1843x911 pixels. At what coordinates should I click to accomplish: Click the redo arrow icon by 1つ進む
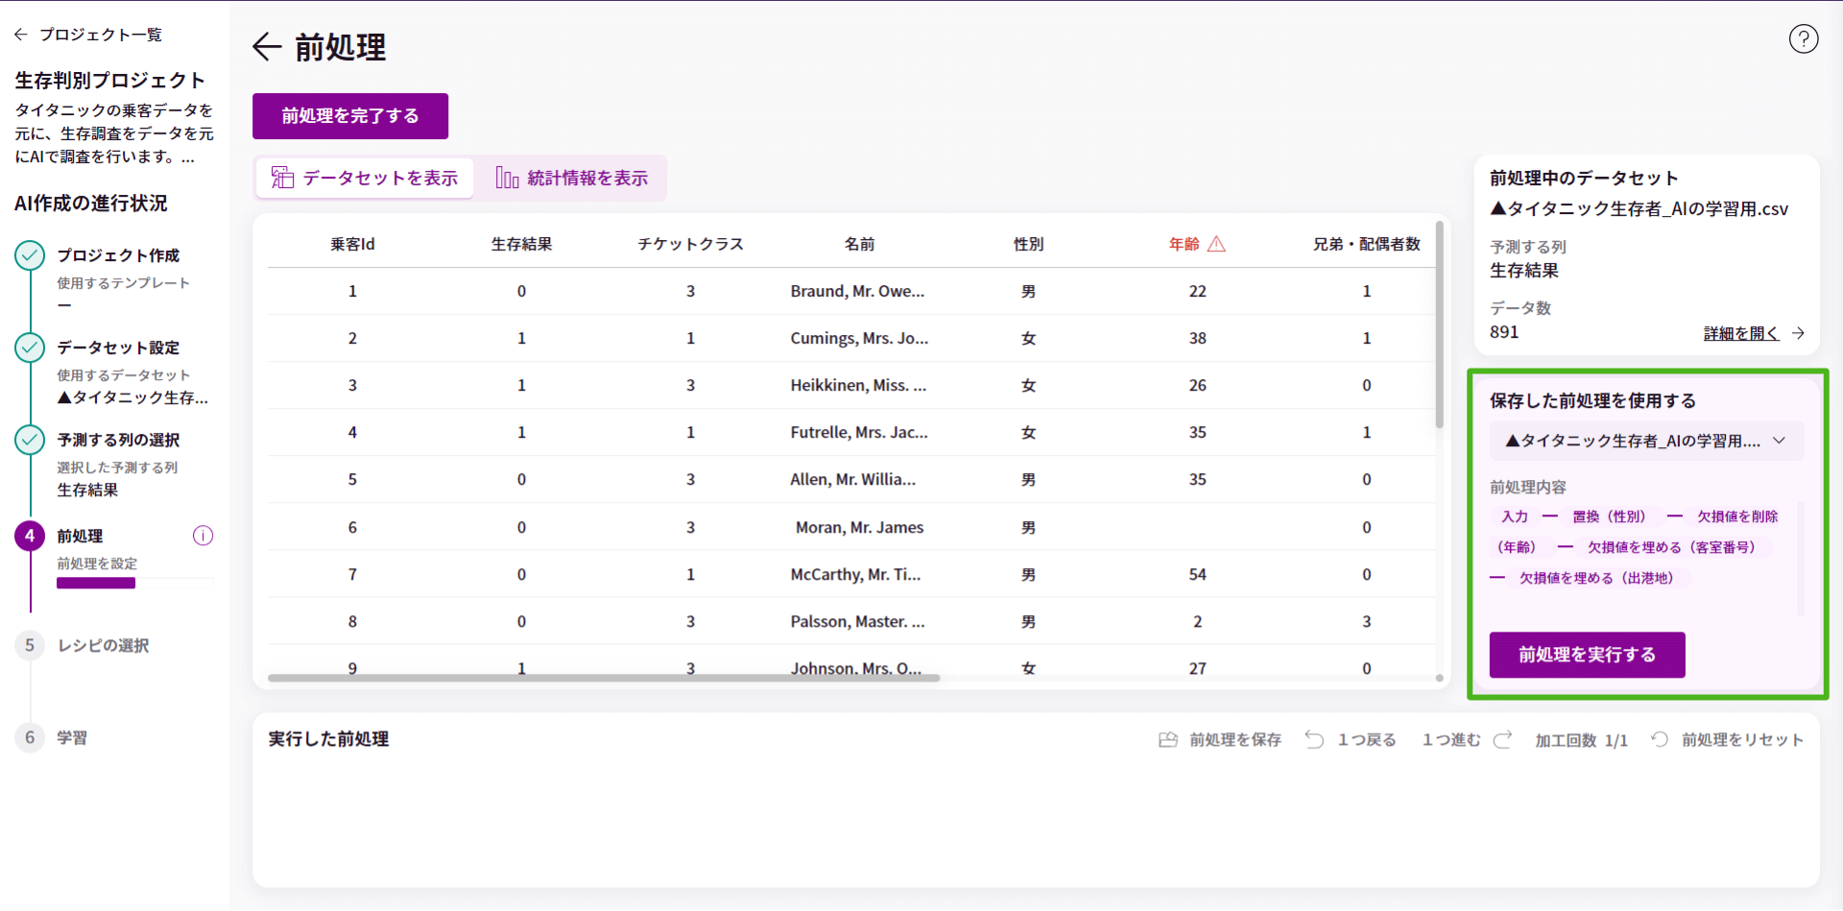(x=1502, y=739)
